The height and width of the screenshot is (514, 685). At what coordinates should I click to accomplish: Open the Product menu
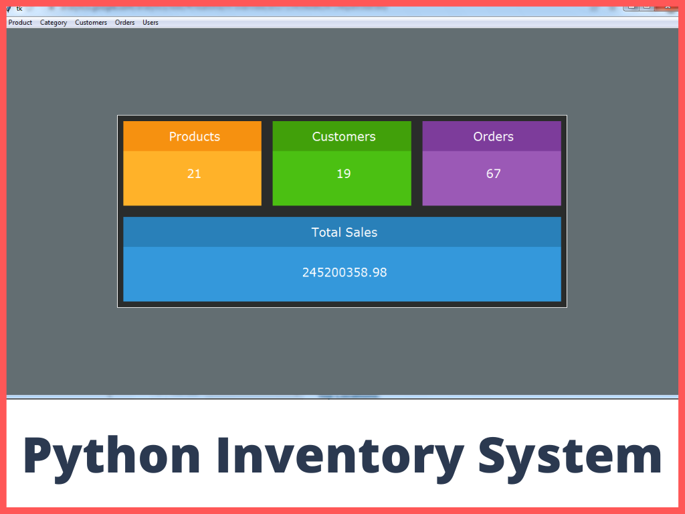[x=20, y=22]
